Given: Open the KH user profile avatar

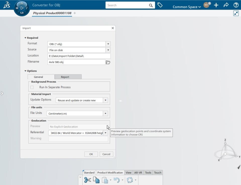Looking at the screenshot, I should point(207,5).
